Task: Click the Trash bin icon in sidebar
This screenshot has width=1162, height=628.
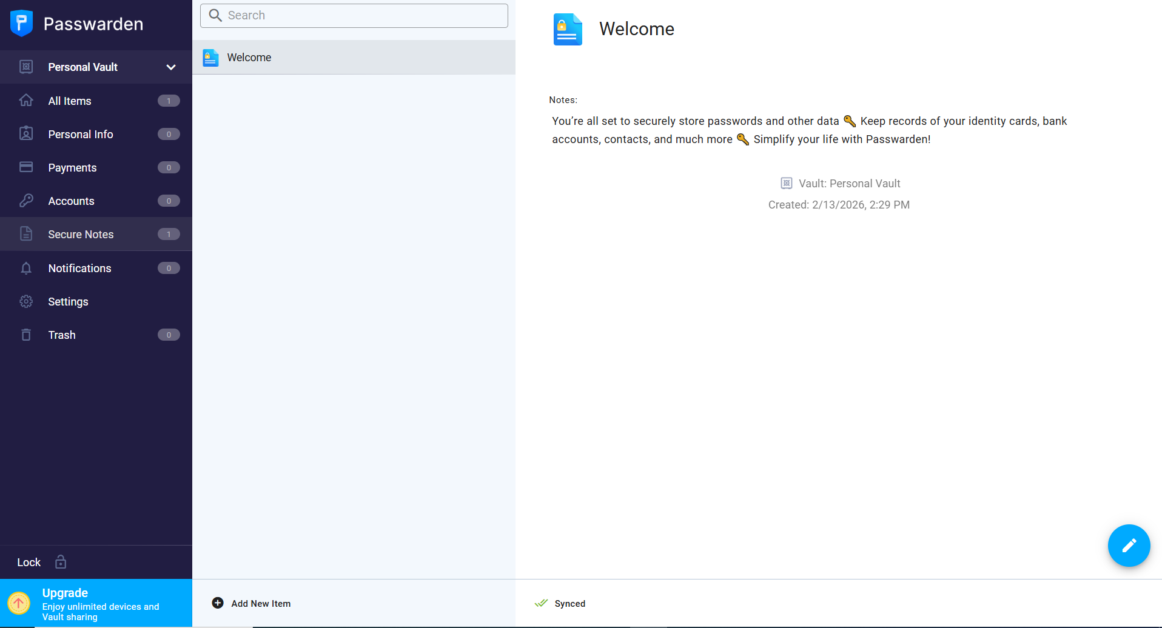Action: click(26, 335)
